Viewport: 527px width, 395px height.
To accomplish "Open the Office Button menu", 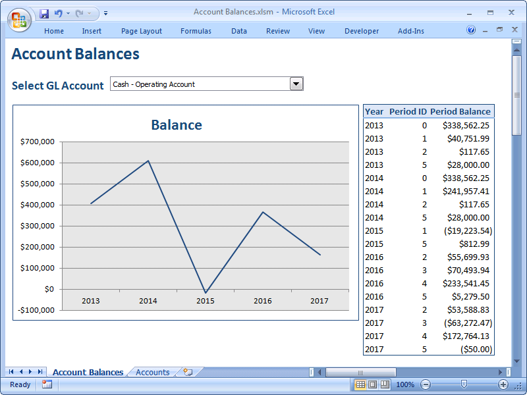I will [x=20, y=20].
